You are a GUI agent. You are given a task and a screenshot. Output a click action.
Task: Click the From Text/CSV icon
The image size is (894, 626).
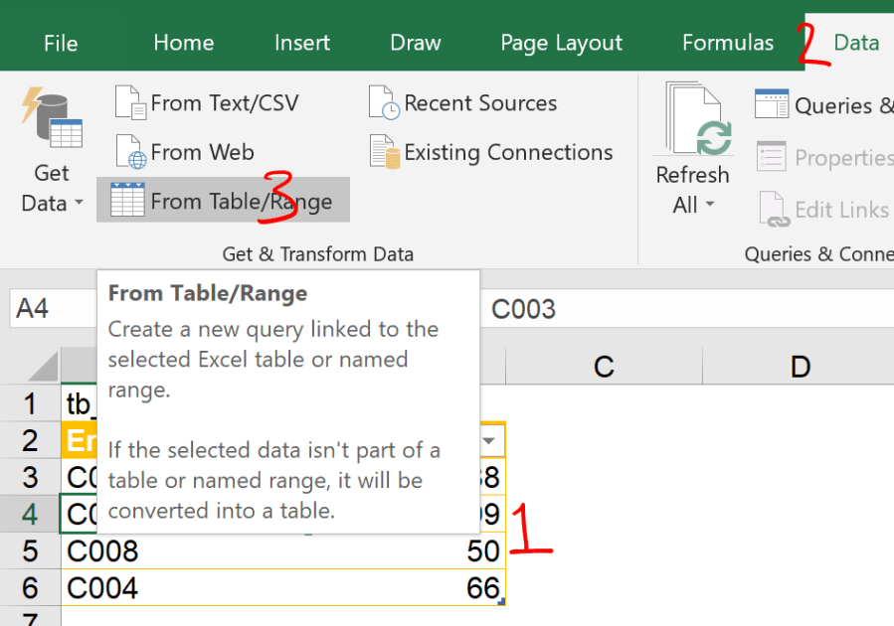(130, 102)
